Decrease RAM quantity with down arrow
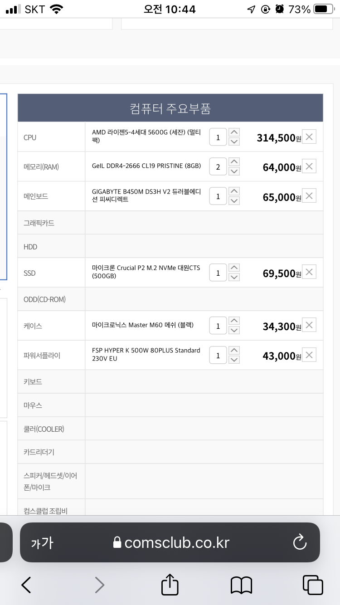The width and height of the screenshot is (340, 605). click(234, 171)
